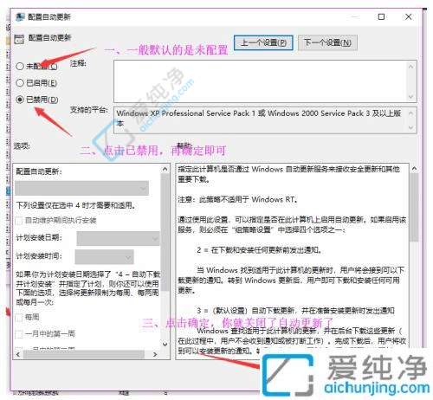
Task: Click the options pane scroll left arrow
Action: coord(18,354)
